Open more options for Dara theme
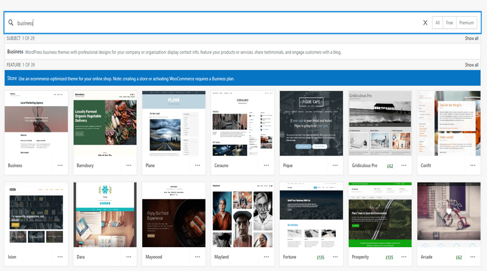The image size is (487, 271). pos(128,257)
